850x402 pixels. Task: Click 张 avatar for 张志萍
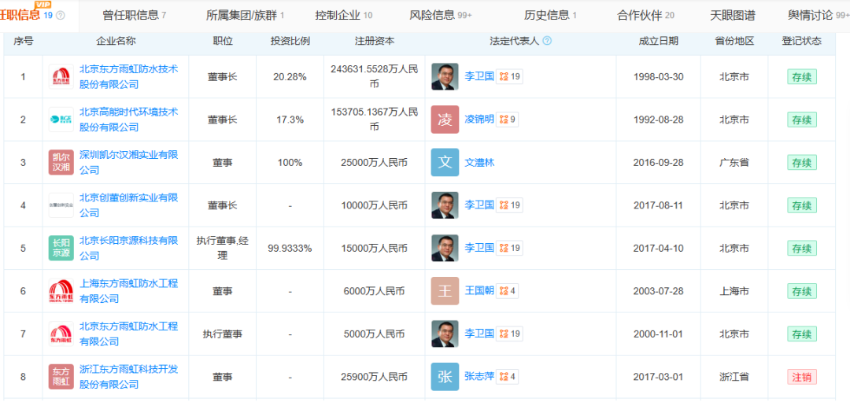click(x=445, y=377)
